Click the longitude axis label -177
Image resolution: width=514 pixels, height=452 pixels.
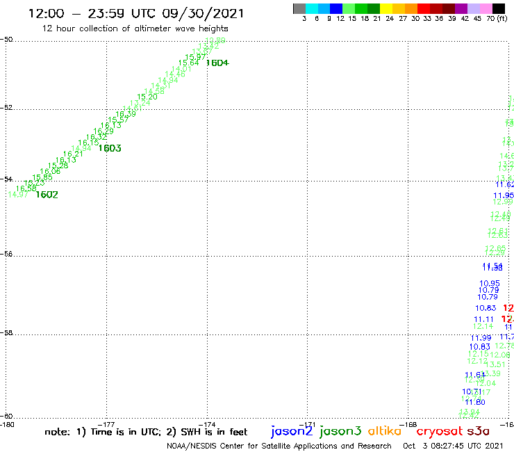tap(106, 424)
